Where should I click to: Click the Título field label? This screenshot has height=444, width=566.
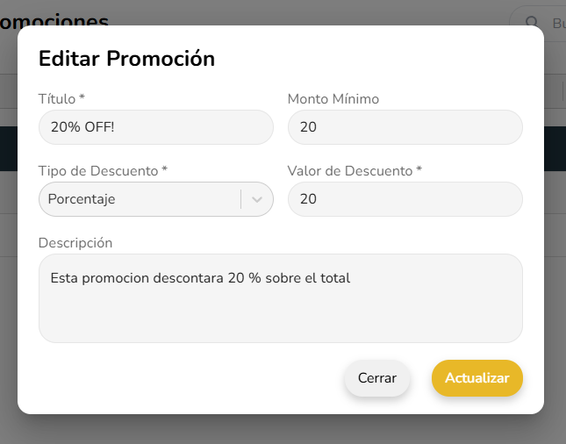pyautogui.click(x=61, y=99)
